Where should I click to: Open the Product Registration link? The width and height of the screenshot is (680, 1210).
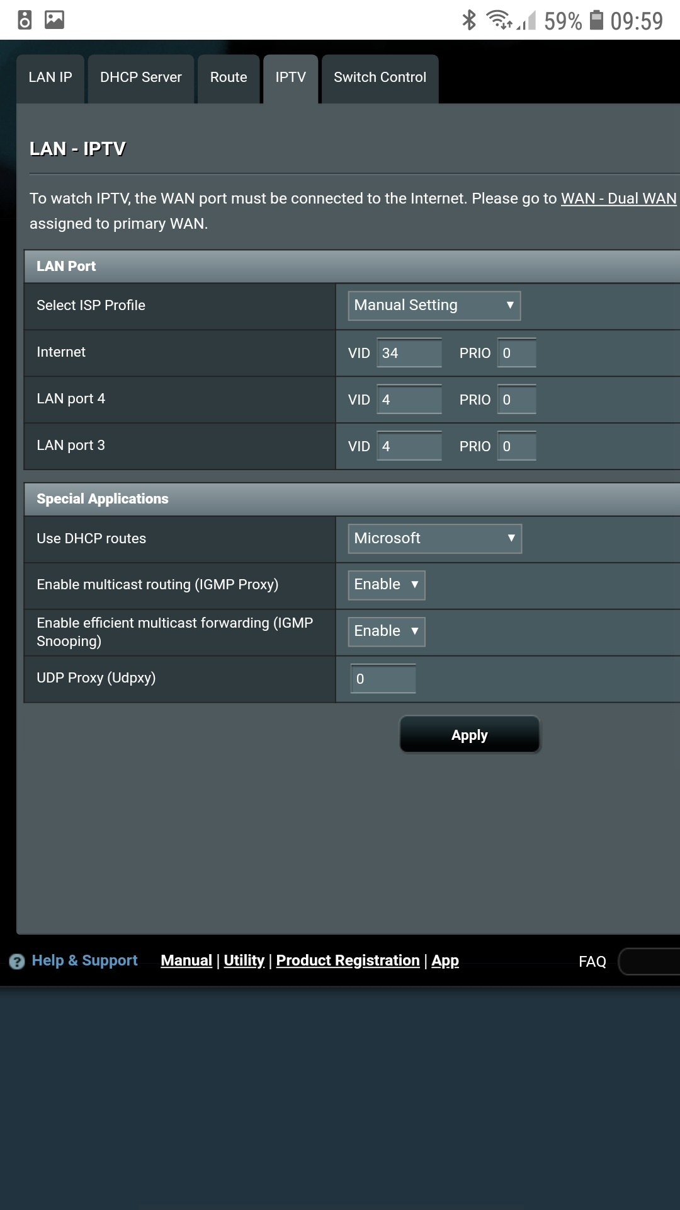coord(348,960)
